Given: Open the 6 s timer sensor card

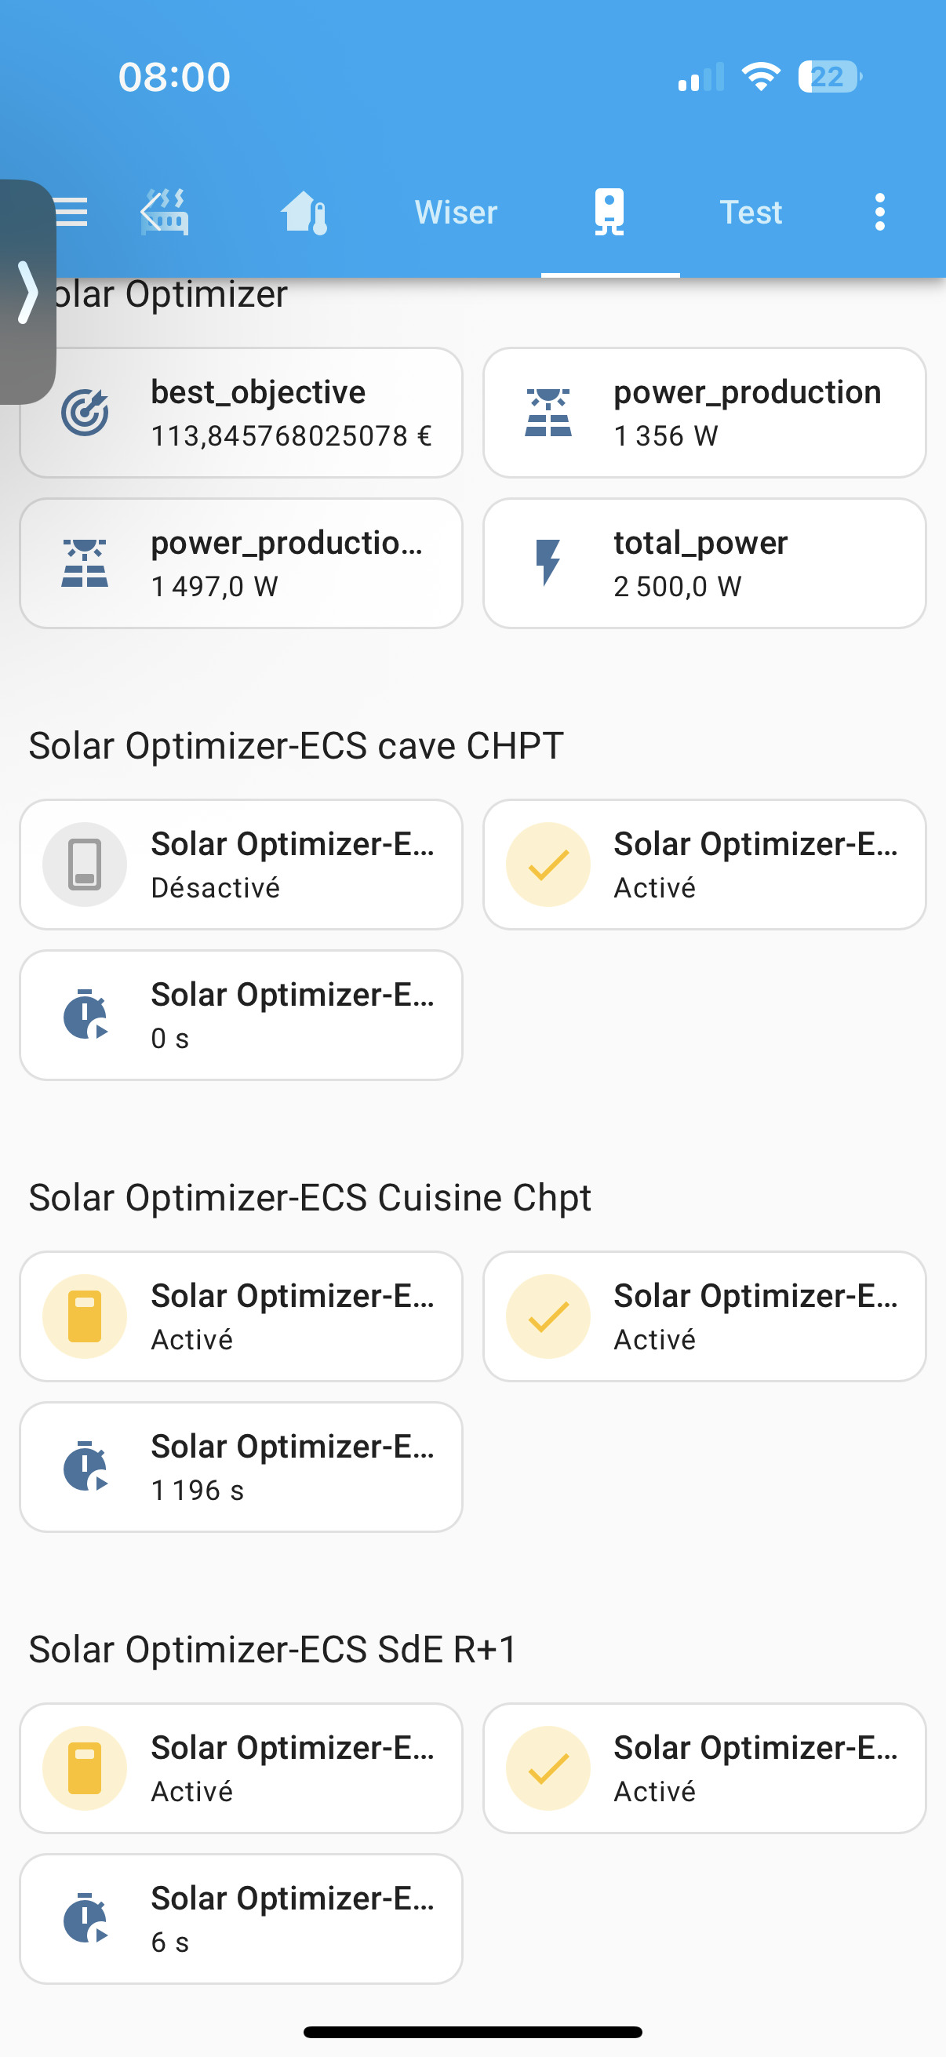Looking at the screenshot, I should pos(241,1919).
